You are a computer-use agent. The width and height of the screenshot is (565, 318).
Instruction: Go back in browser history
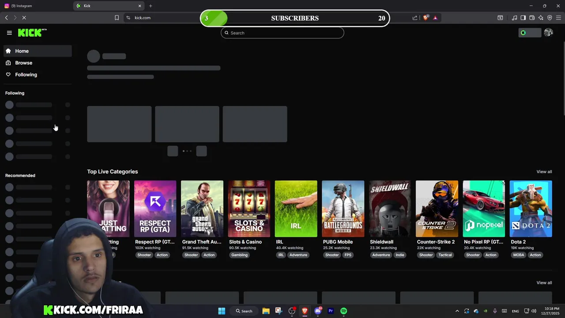[x=7, y=18]
